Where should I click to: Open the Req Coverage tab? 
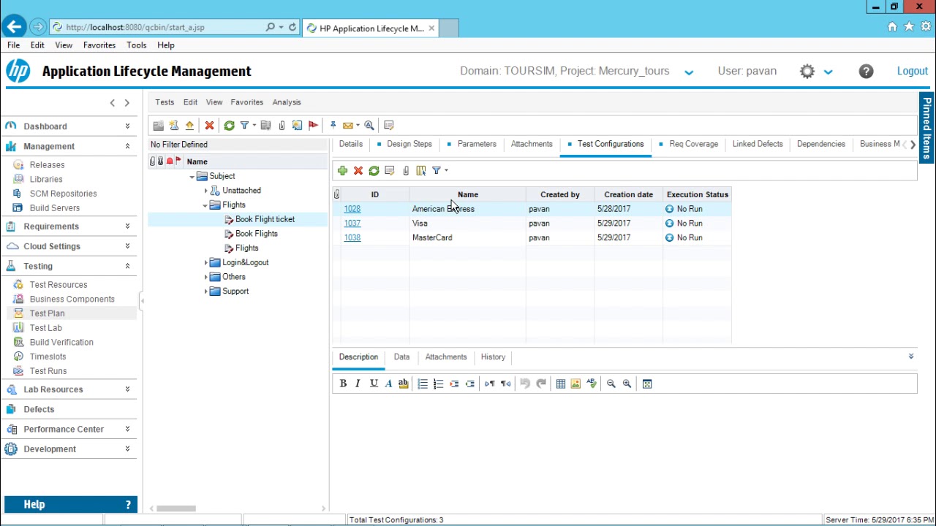point(693,144)
